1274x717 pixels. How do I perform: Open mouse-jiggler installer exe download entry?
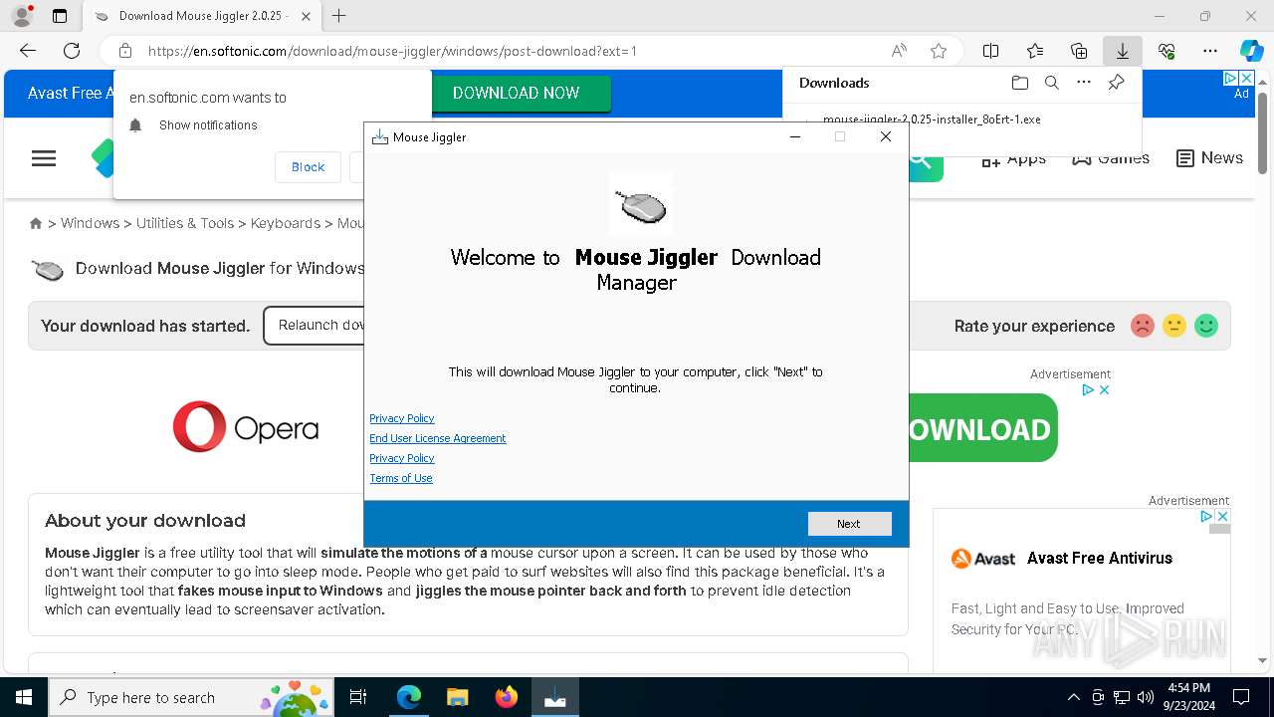pyautogui.click(x=932, y=119)
